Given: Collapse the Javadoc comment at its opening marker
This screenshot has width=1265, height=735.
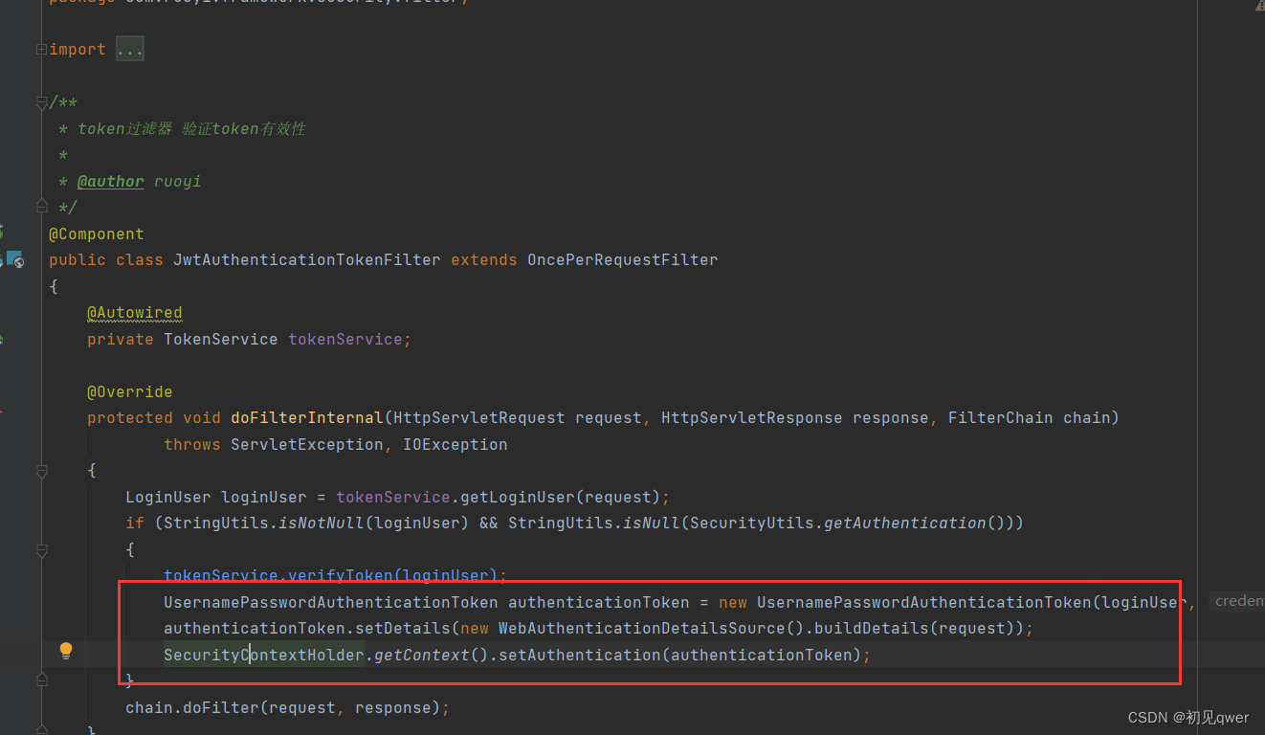Looking at the screenshot, I should tap(41, 102).
